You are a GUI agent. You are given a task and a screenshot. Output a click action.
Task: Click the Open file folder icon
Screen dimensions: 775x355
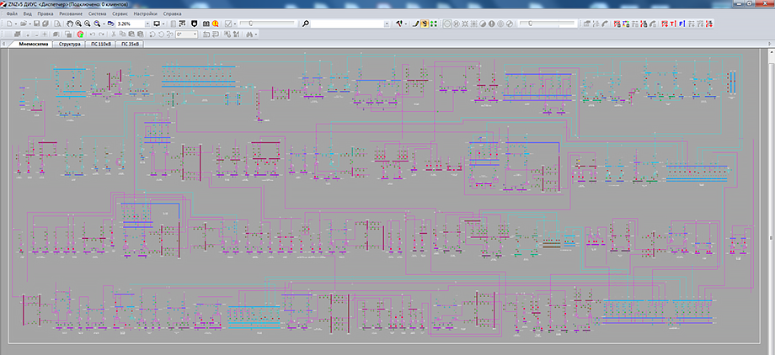point(24,24)
